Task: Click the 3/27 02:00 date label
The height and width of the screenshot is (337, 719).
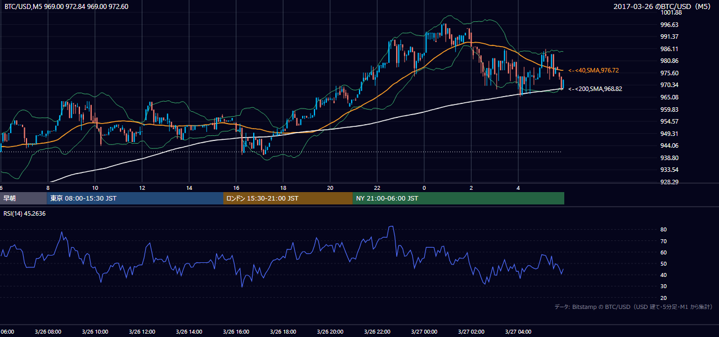Action: pos(471,332)
